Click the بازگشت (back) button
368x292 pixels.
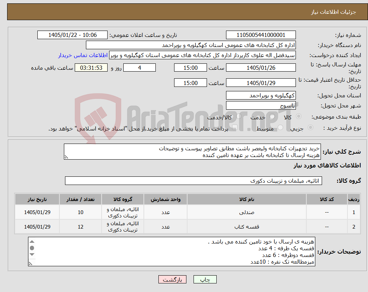click(172, 279)
